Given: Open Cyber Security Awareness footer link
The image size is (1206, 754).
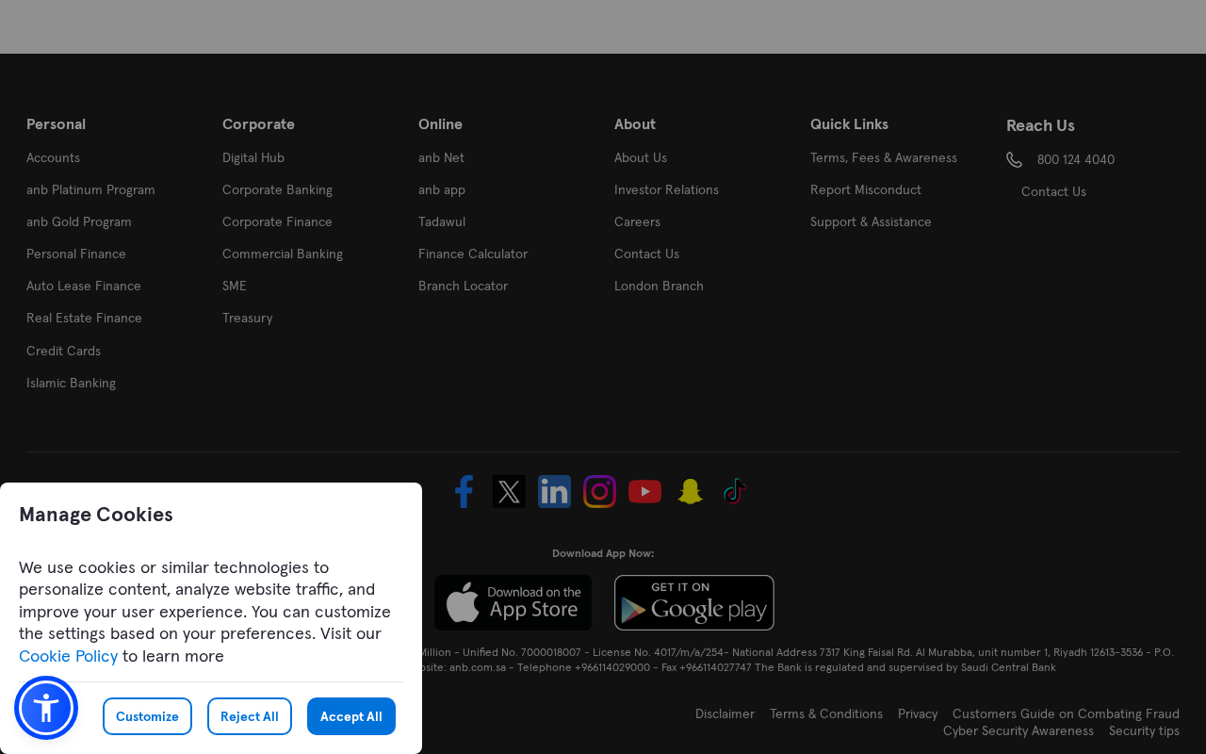Looking at the screenshot, I should pyautogui.click(x=1019, y=731).
